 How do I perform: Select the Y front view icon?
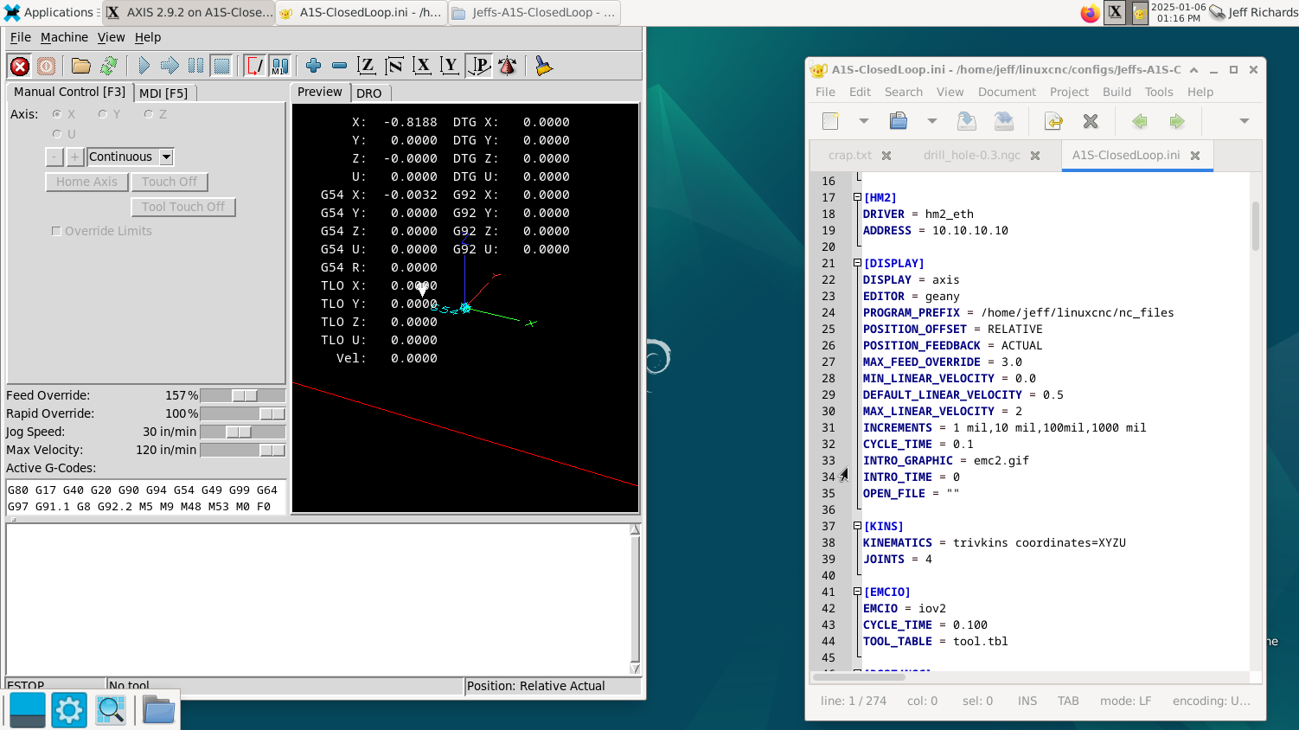point(450,66)
